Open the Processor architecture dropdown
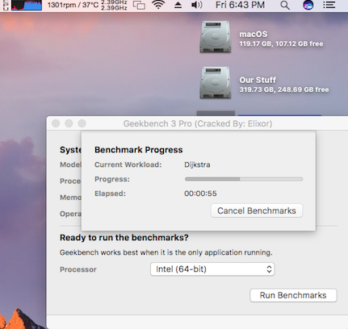The height and width of the screenshot is (329, 348). point(212,269)
